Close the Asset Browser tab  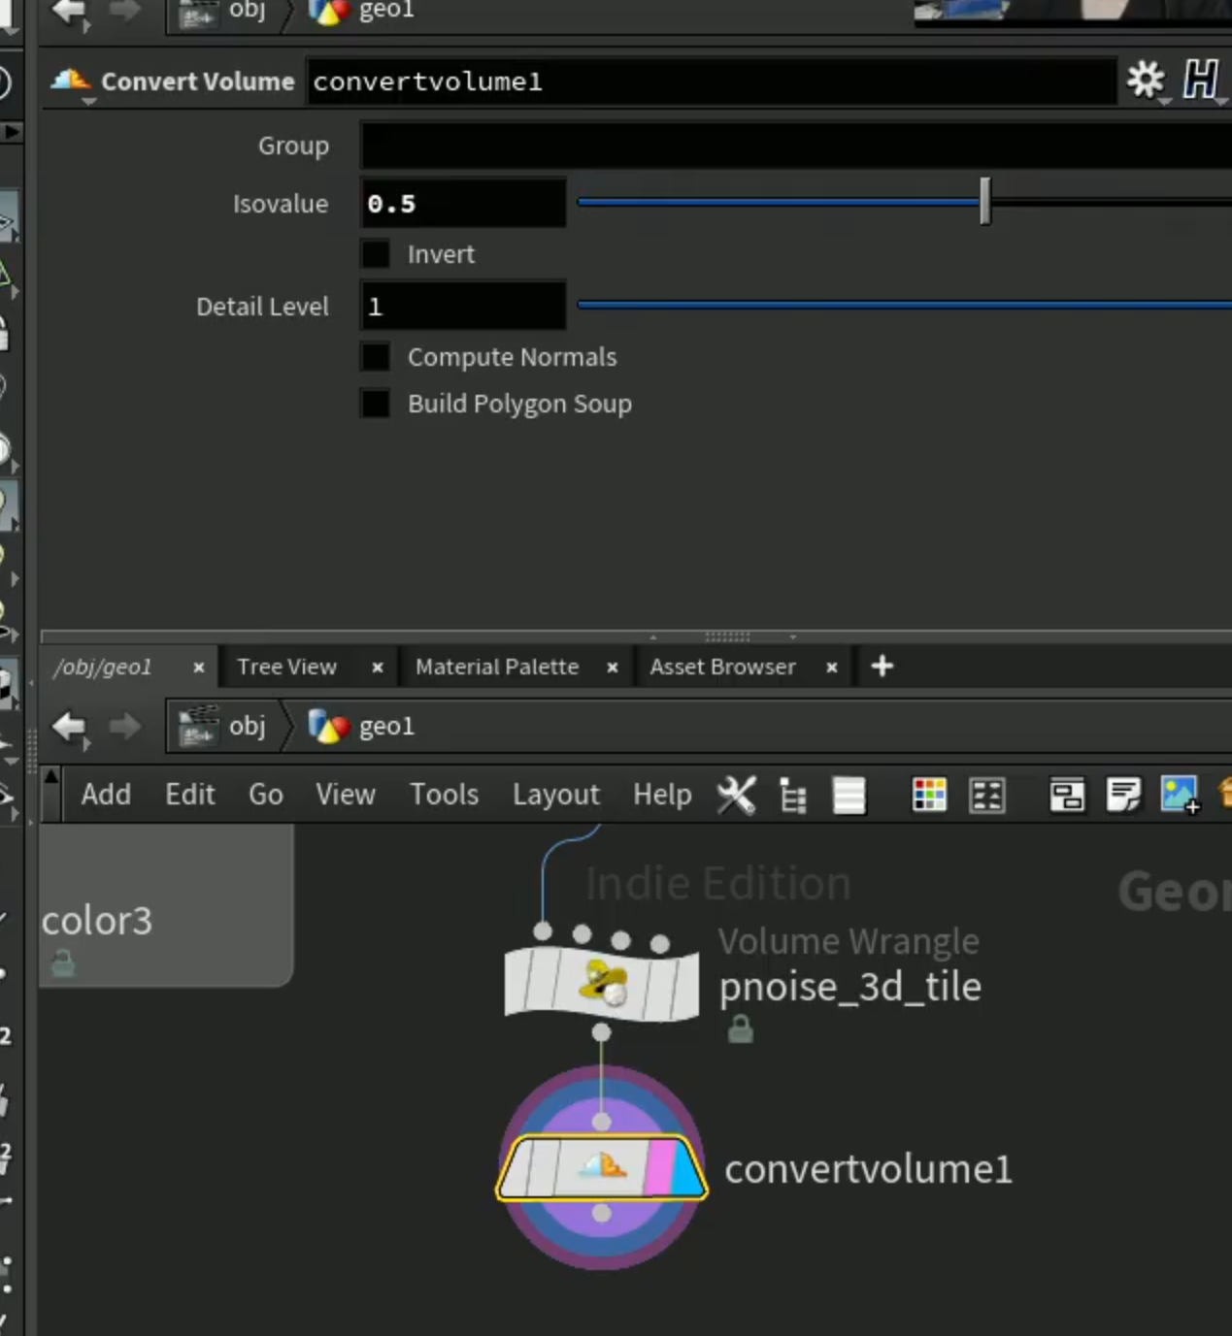(x=832, y=668)
